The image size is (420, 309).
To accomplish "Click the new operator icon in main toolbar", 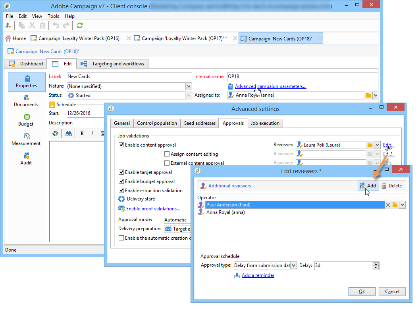I will 8,26.
